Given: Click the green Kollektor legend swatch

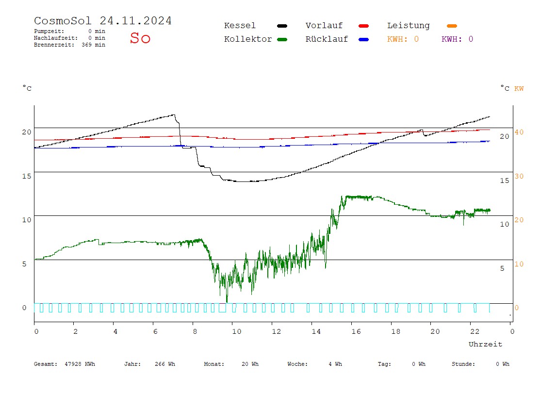Looking at the screenshot, I should (x=282, y=39).
